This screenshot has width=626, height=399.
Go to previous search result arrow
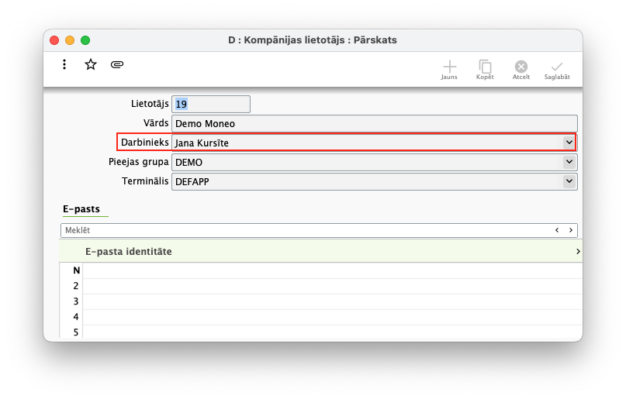point(557,230)
